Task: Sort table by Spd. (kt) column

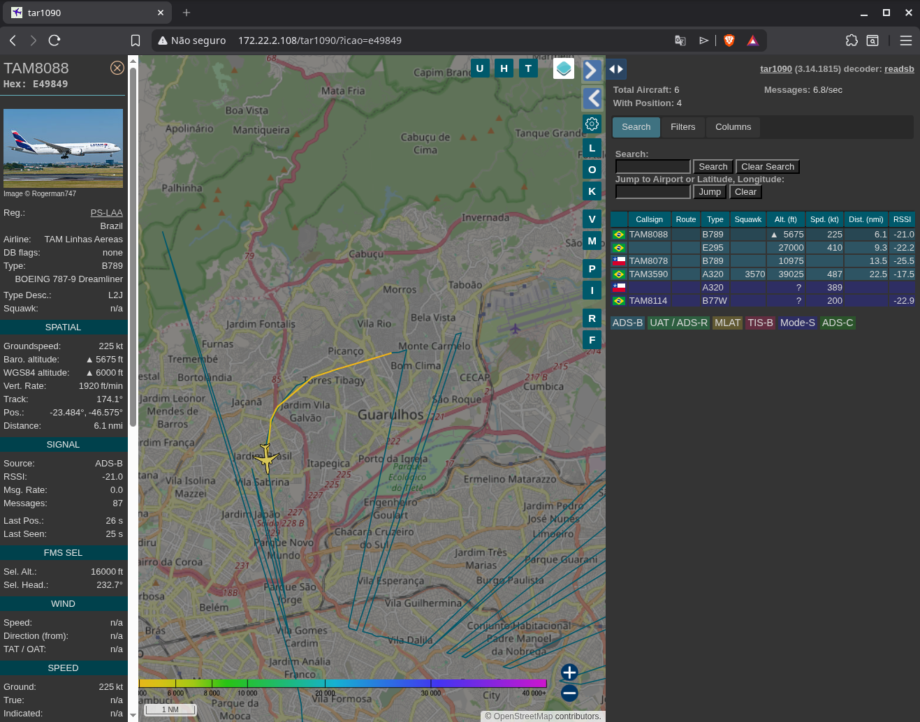Action: point(824,219)
